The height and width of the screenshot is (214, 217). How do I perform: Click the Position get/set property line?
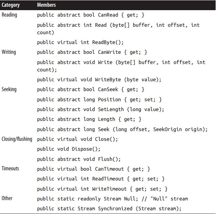click(x=99, y=100)
